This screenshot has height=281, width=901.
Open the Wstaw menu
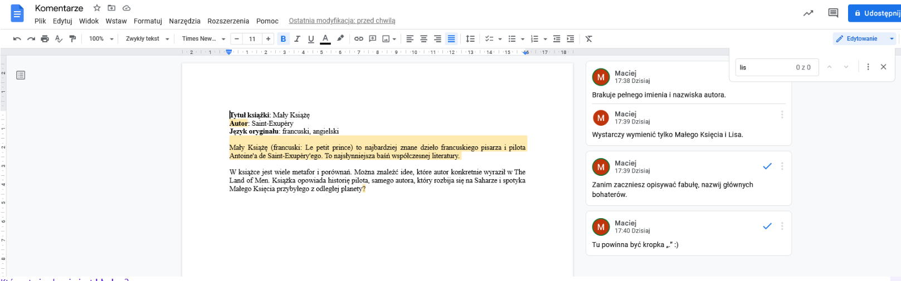point(116,21)
